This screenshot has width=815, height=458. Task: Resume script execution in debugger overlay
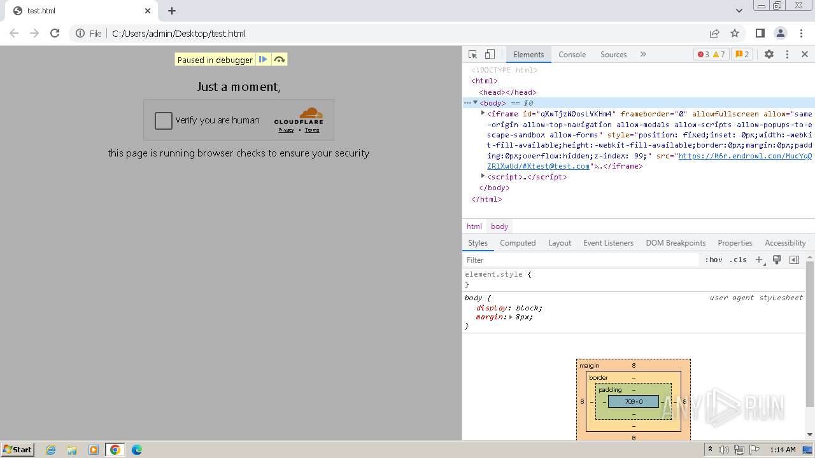263,59
